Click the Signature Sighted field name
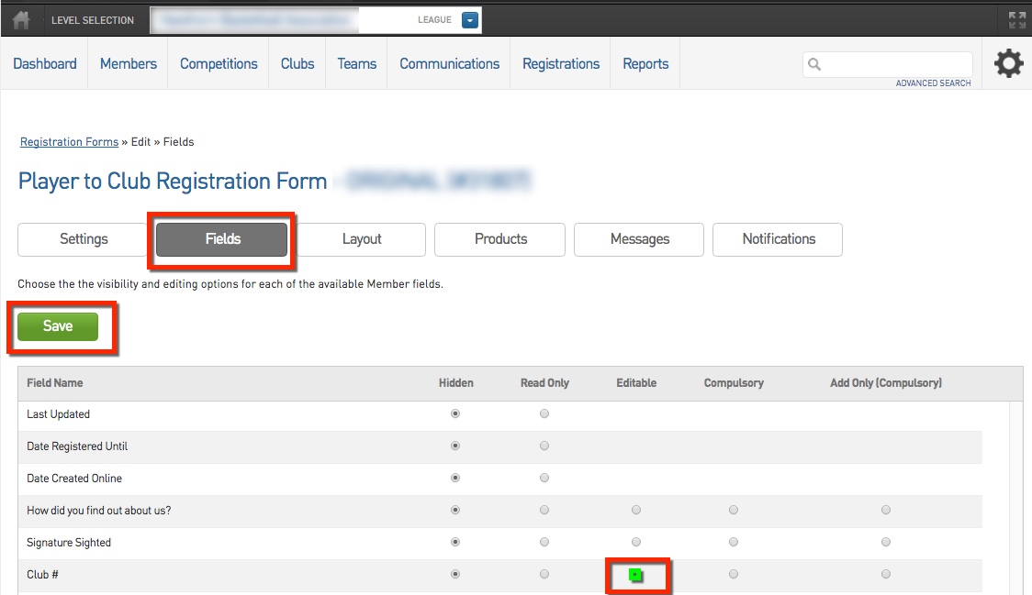Screen dimensions: 1032x595 click(x=69, y=543)
